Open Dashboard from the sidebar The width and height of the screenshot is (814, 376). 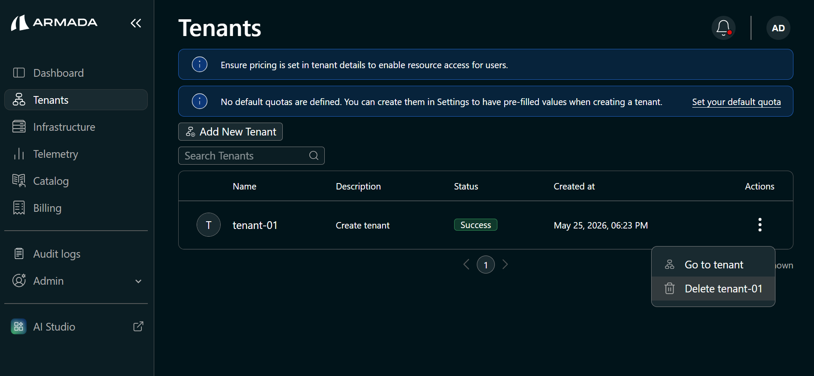[x=76, y=73]
